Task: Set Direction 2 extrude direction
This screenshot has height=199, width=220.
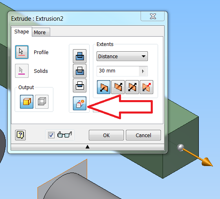Action: point(118,87)
